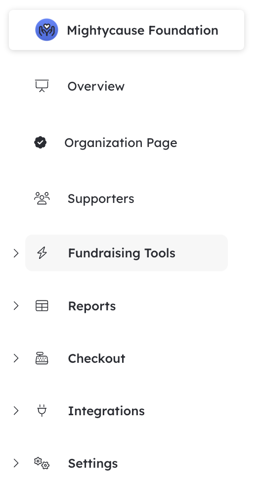
Task: Click the Settings double gear icon
Action: (42, 463)
